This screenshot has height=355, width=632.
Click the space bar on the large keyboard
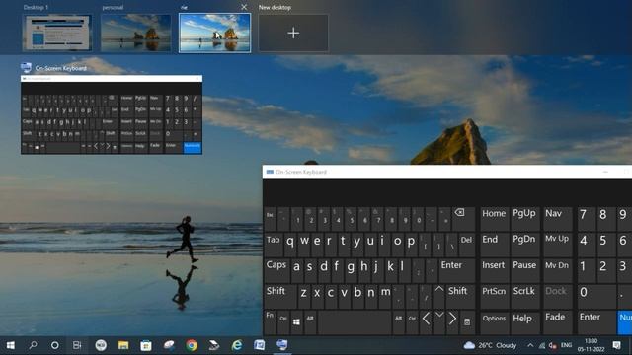(x=355, y=322)
